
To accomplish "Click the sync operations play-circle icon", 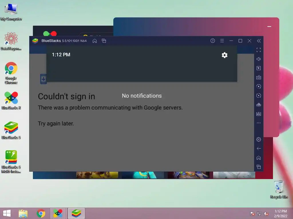I will 259,86.
